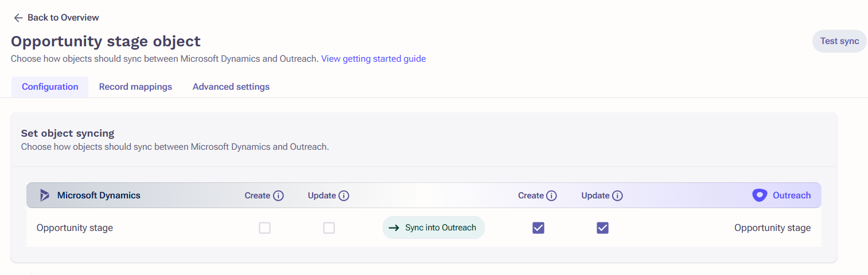Click the Outreach logo icon
Viewport: 868px width, 275px height.
click(x=760, y=196)
